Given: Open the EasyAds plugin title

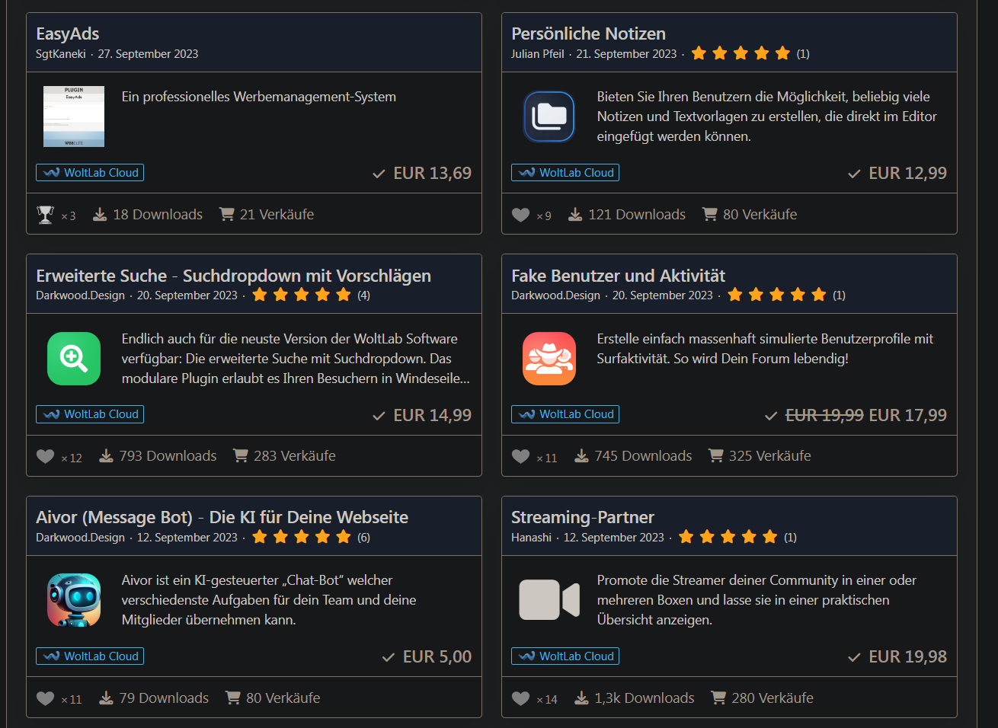Looking at the screenshot, I should point(67,34).
